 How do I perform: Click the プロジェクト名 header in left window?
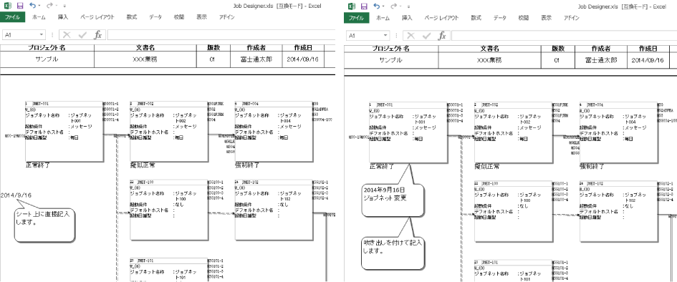pyautogui.click(x=47, y=48)
